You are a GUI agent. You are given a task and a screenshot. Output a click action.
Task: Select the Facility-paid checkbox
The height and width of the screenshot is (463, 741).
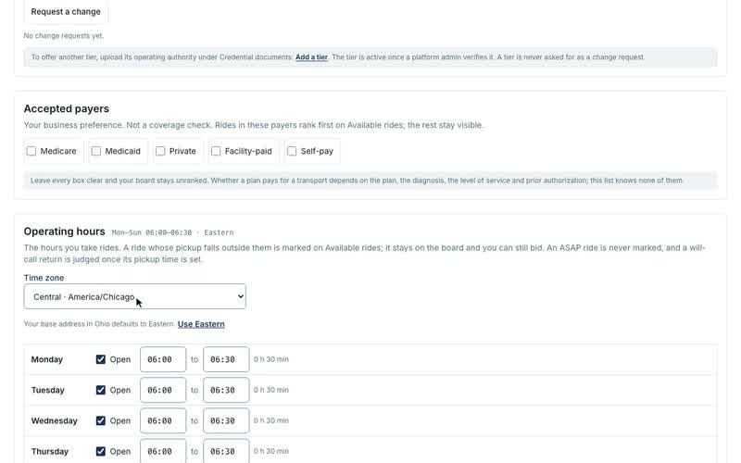click(x=216, y=151)
